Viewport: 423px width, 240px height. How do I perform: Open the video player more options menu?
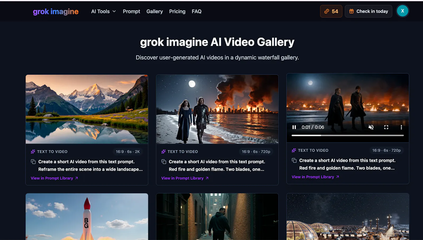click(401, 127)
